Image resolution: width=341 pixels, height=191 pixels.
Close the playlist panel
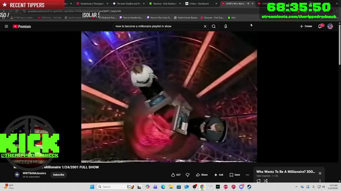click(320, 173)
